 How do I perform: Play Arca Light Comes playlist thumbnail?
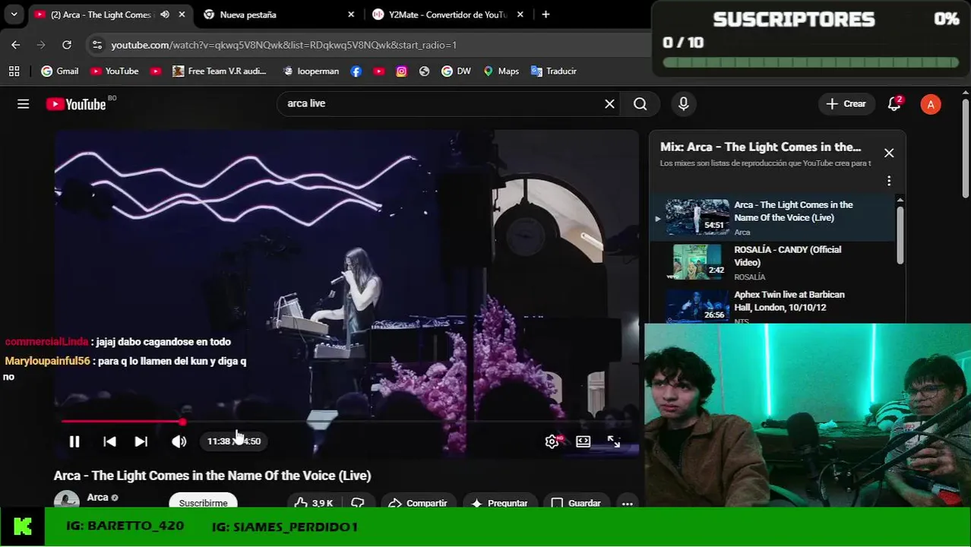pyautogui.click(x=697, y=217)
